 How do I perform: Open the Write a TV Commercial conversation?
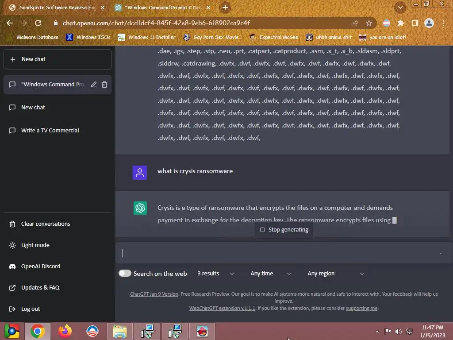[58, 131]
